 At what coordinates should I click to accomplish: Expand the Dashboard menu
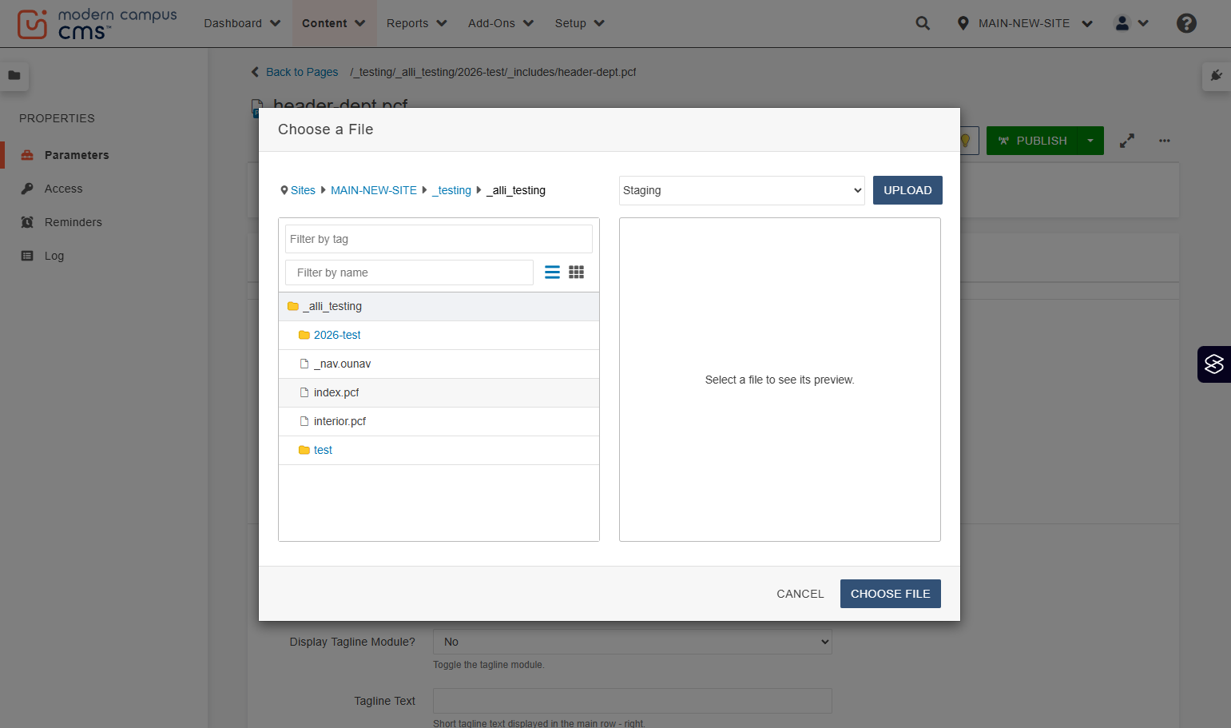pyautogui.click(x=242, y=23)
